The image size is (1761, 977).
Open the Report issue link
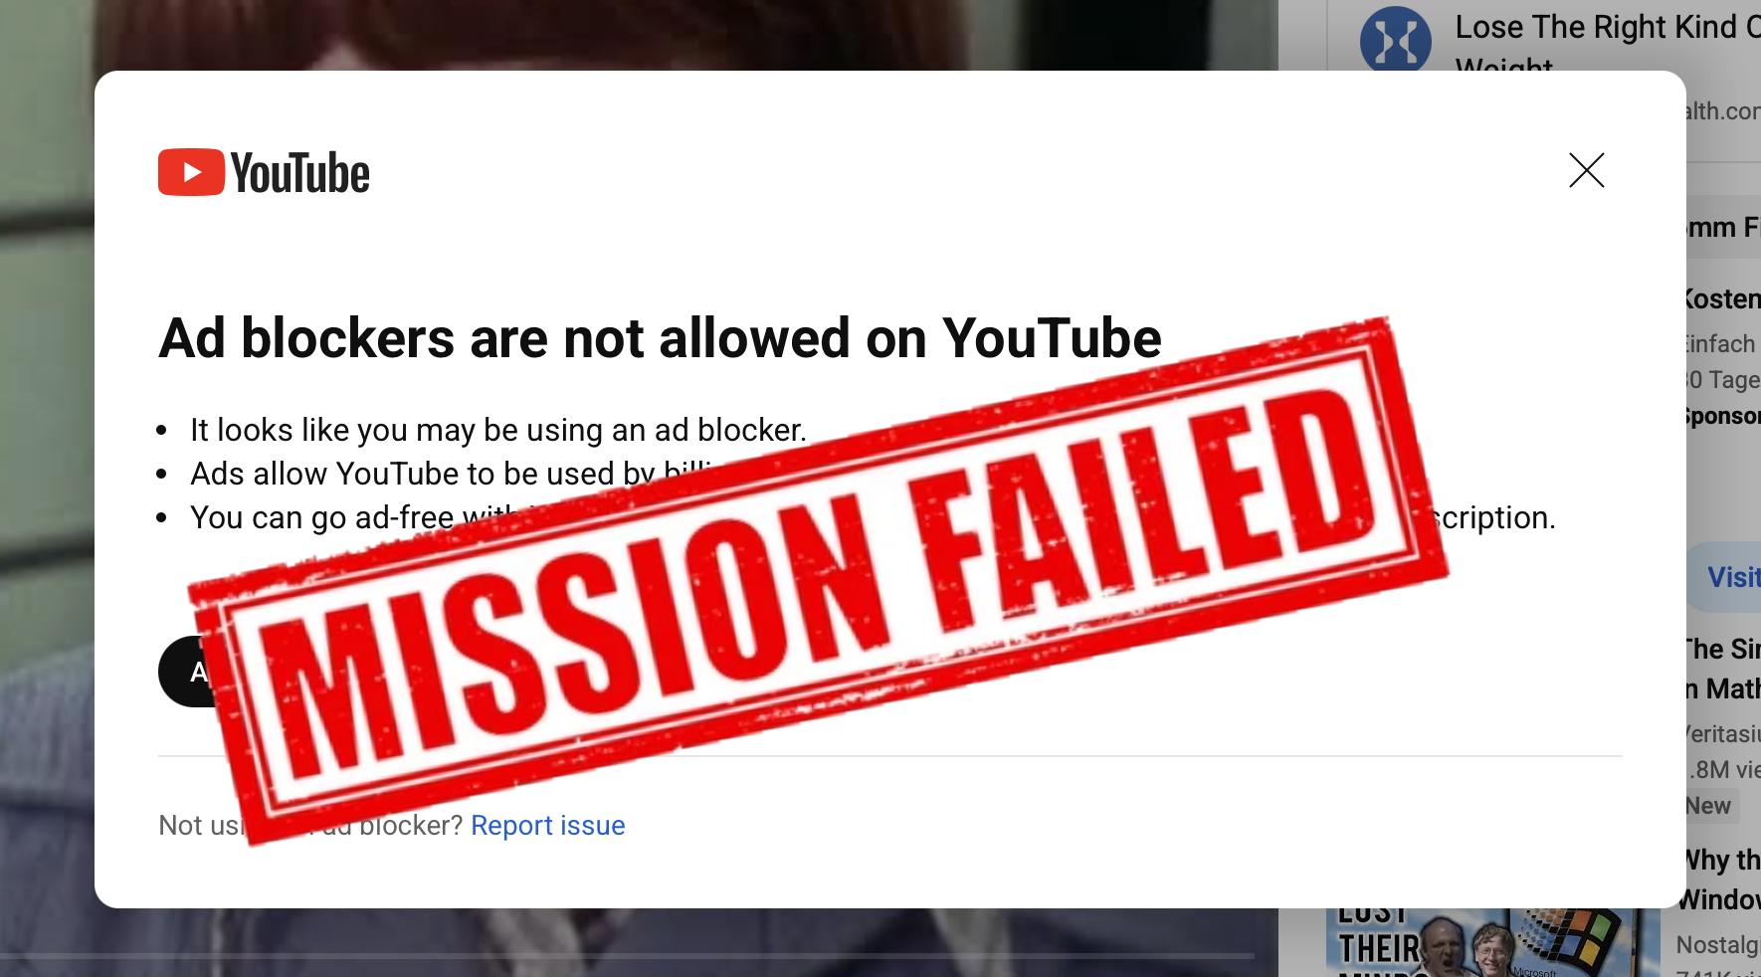547,825
